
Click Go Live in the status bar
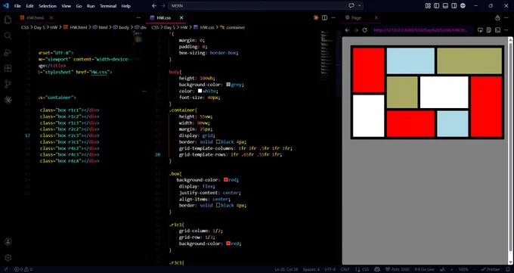click(x=425, y=269)
